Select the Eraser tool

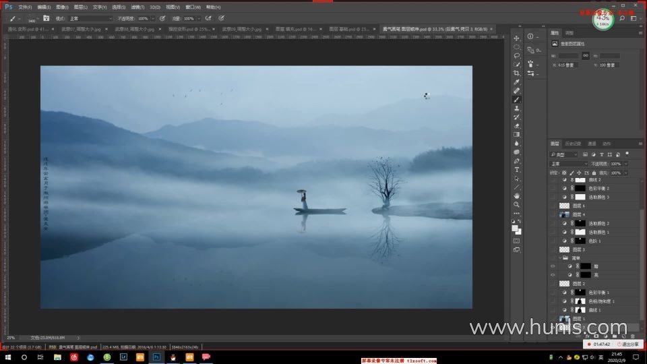(x=517, y=126)
